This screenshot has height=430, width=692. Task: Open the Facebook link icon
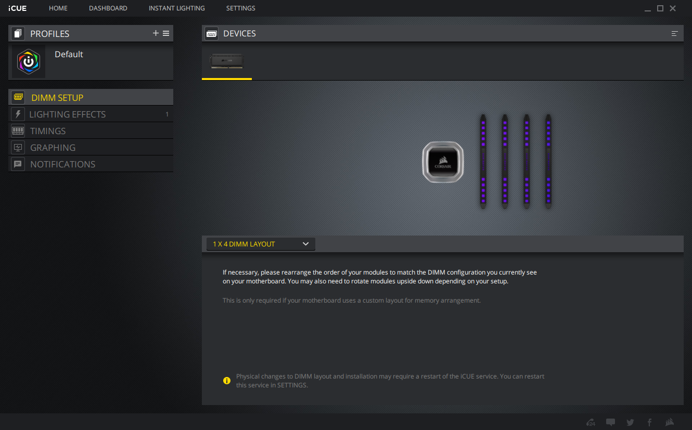pos(649,422)
